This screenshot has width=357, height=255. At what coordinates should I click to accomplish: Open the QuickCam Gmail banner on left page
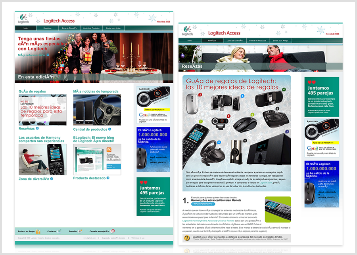click(x=153, y=105)
